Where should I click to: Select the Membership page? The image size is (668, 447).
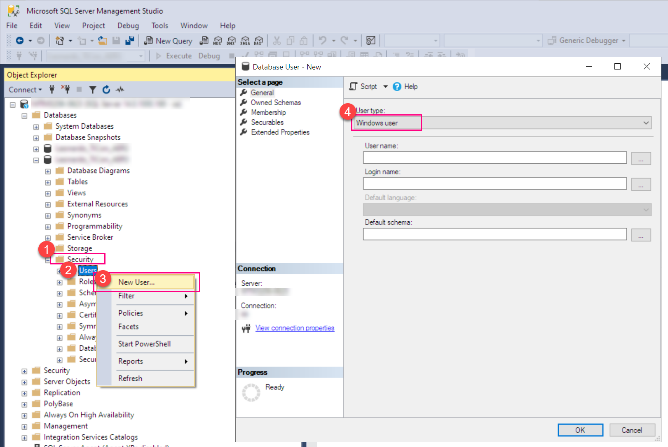tap(268, 112)
